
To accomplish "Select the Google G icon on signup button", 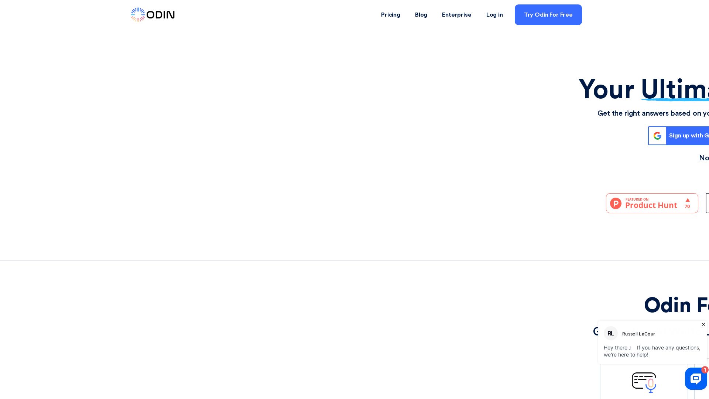I will (x=657, y=136).
